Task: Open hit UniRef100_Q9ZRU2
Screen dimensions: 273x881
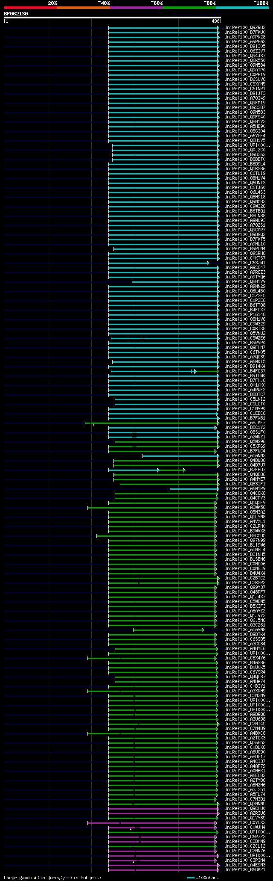Action: tap(245, 27)
